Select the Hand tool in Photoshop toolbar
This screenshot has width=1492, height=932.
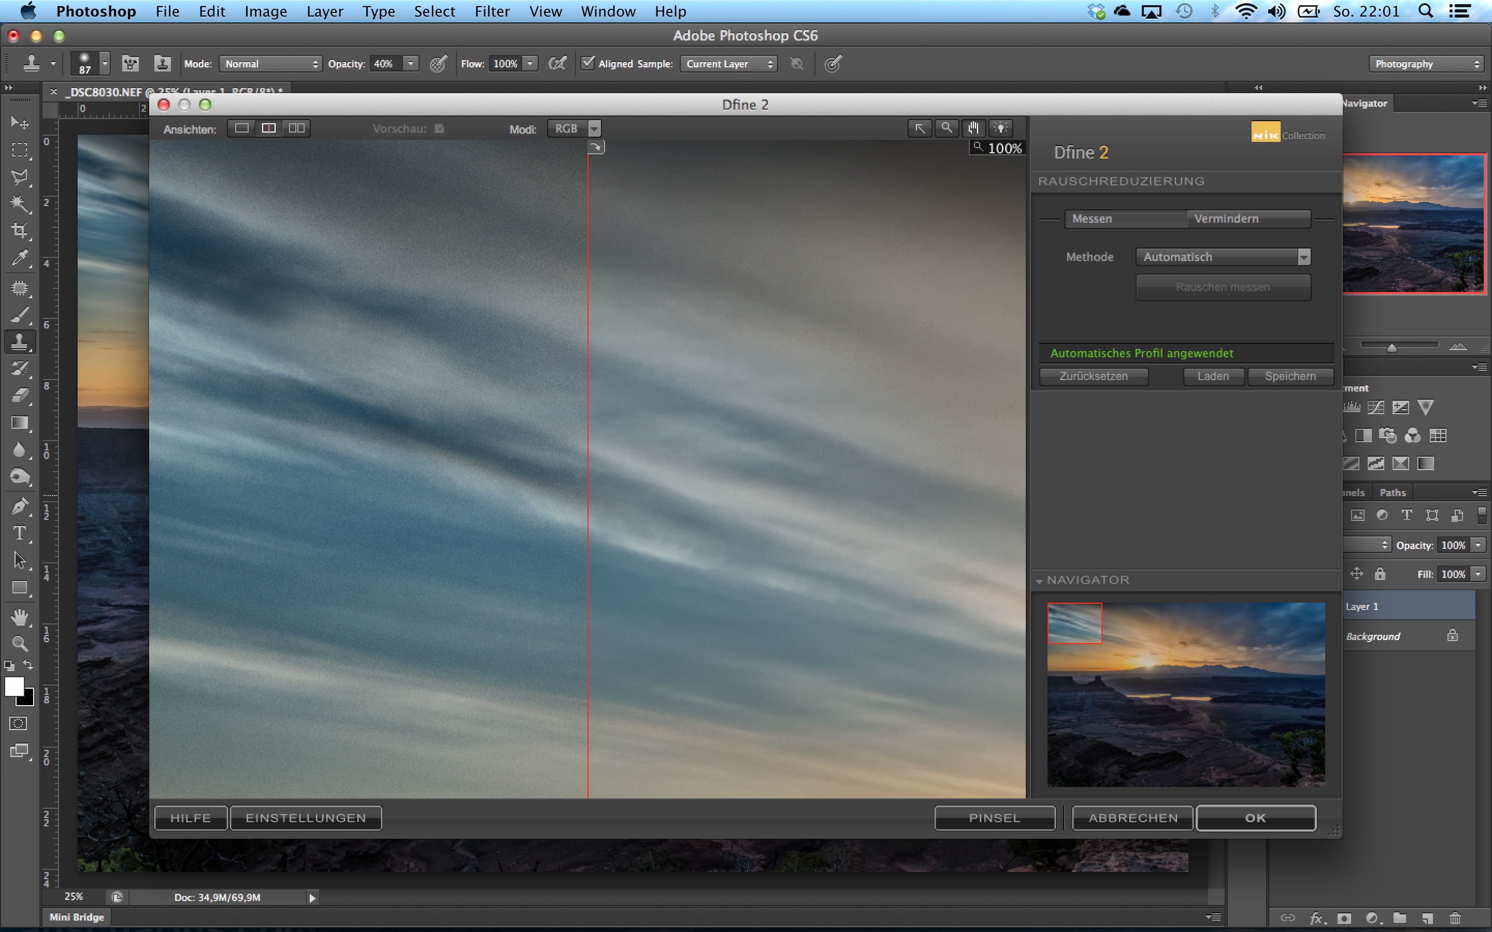(19, 616)
